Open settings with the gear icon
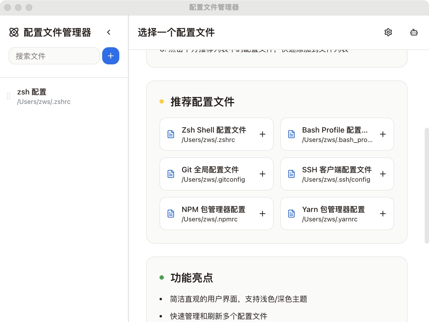This screenshot has width=429, height=322. coord(388,32)
